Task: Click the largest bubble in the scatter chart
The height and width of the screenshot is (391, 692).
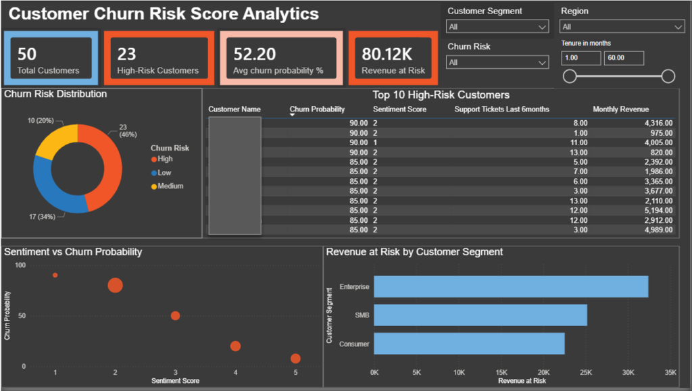Action: tap(114, 286)
